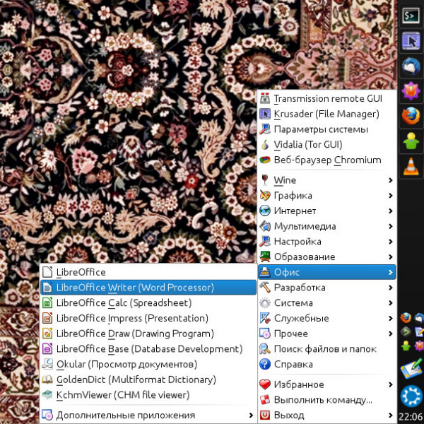424x424 pixels.
Task: Launch Konsole terminal from the panel
Action: 411,16
